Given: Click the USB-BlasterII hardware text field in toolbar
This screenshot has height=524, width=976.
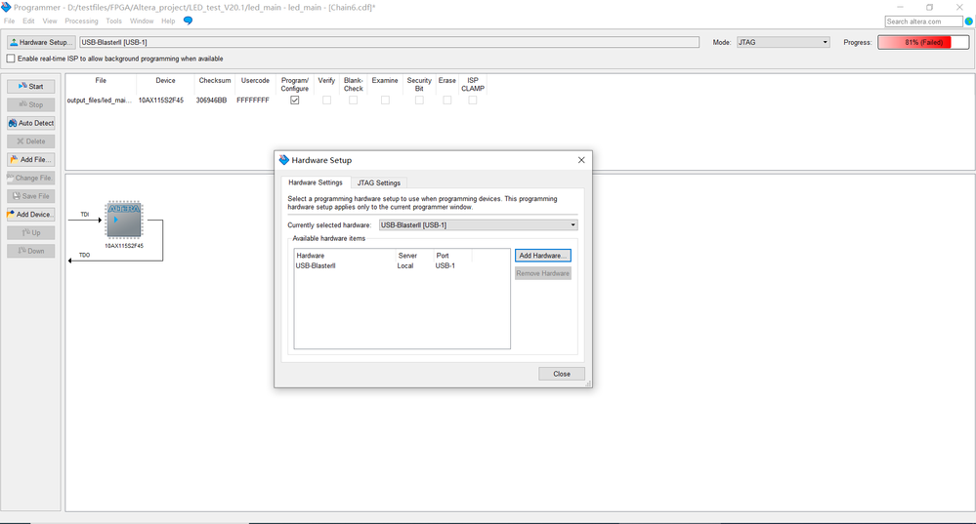Looking at the screenshot, I should [x=389, y=42].
